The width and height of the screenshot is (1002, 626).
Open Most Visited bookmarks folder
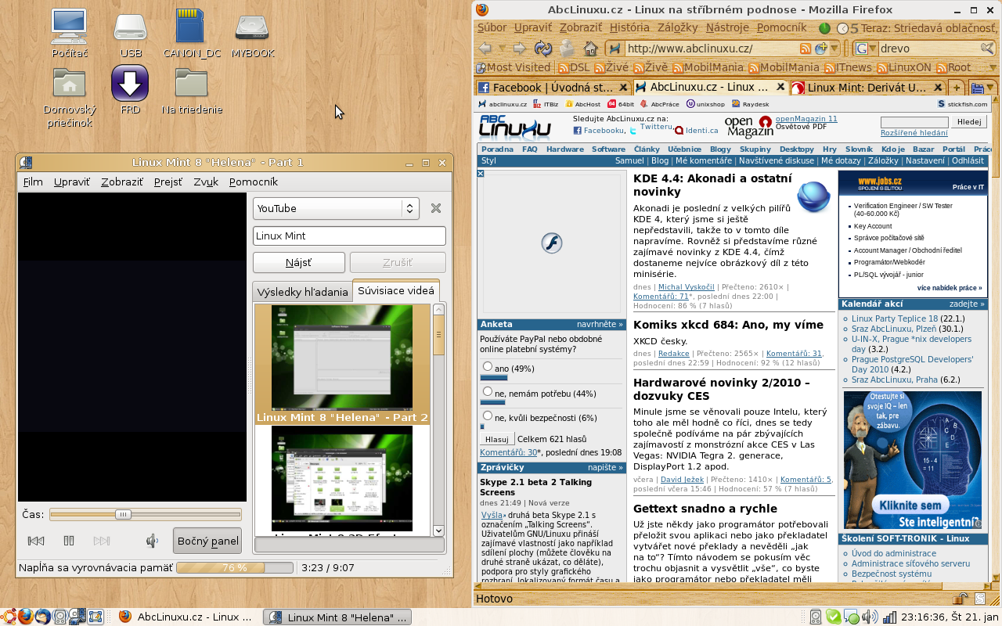[x=513, y=68]
